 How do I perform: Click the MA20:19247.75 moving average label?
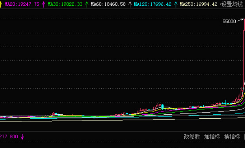[22, 4]
